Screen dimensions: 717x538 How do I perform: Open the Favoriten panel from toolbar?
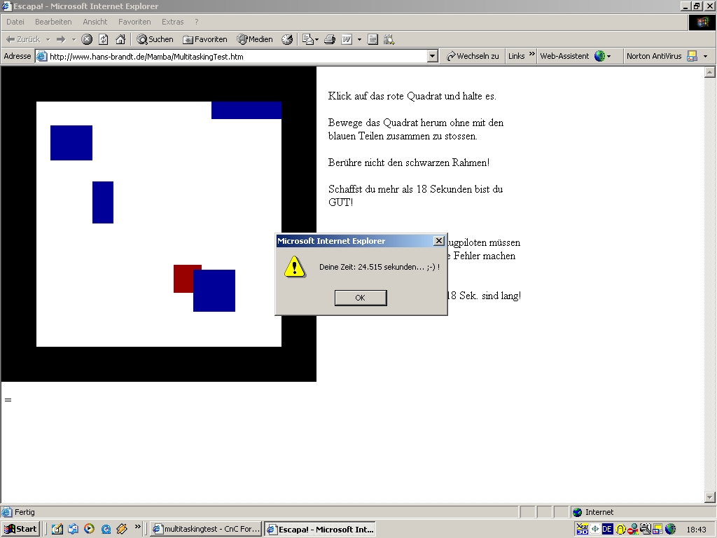(205, 39)
